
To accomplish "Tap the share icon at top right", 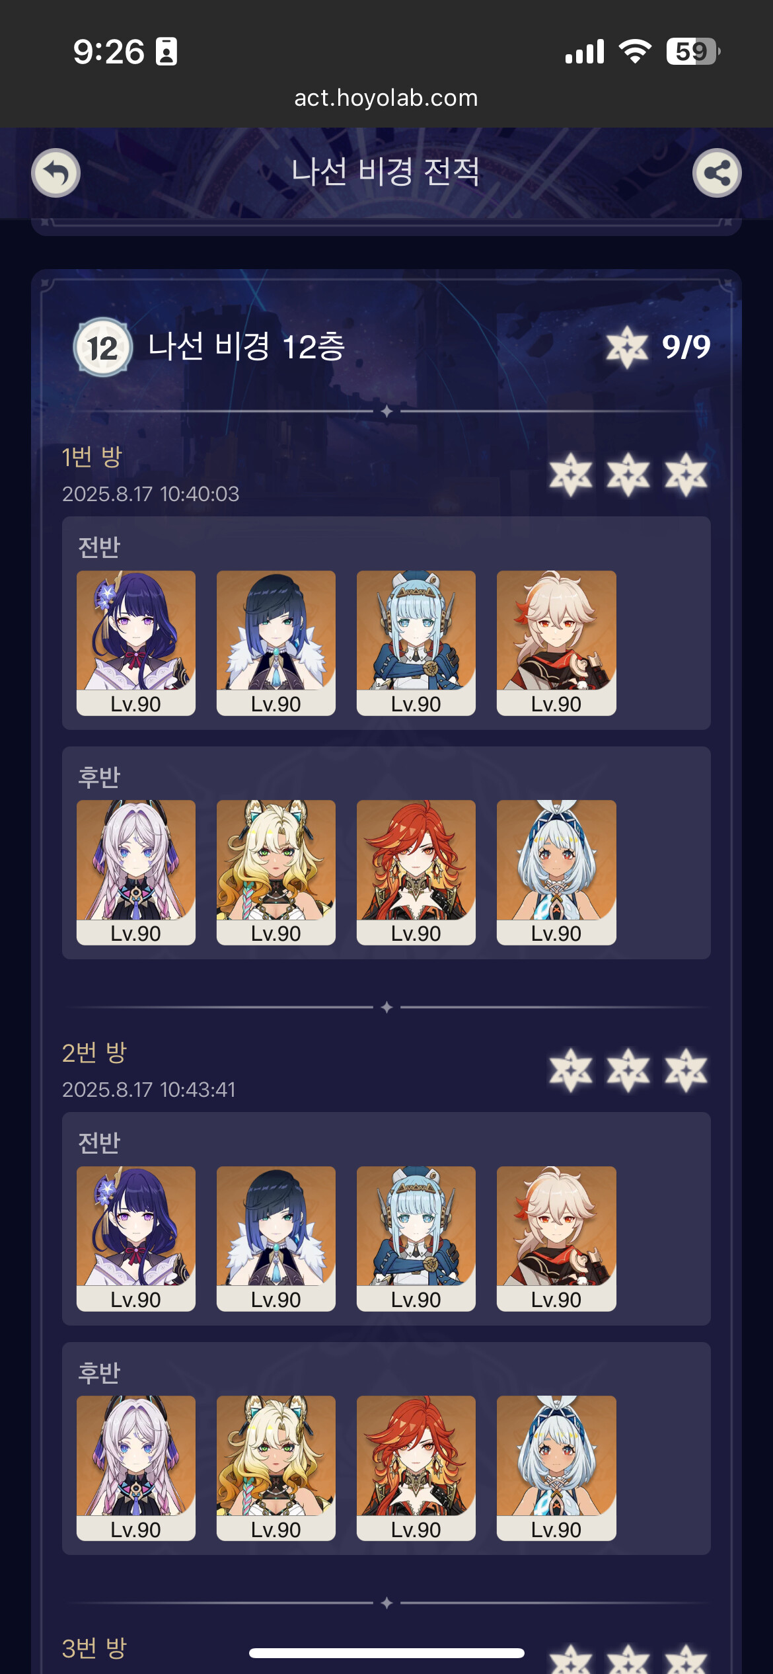I will tap(717, 173).
